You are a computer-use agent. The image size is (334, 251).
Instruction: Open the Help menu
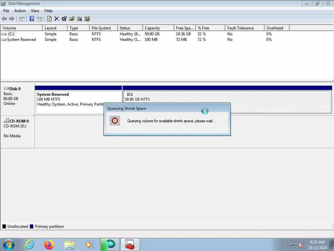48,11
